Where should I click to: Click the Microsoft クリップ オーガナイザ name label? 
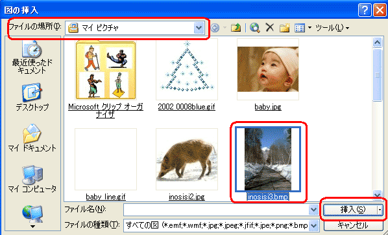106,110
